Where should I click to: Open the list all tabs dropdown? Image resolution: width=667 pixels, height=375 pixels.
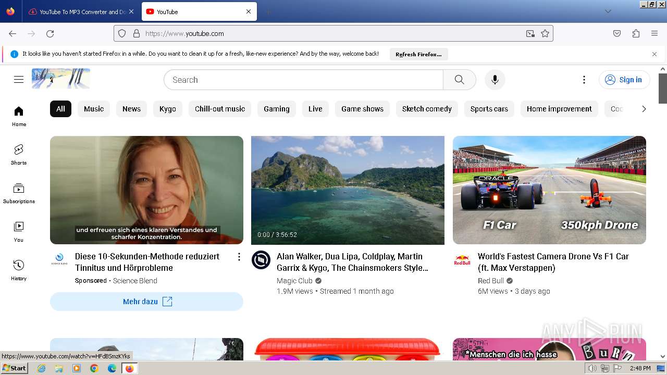608,11
